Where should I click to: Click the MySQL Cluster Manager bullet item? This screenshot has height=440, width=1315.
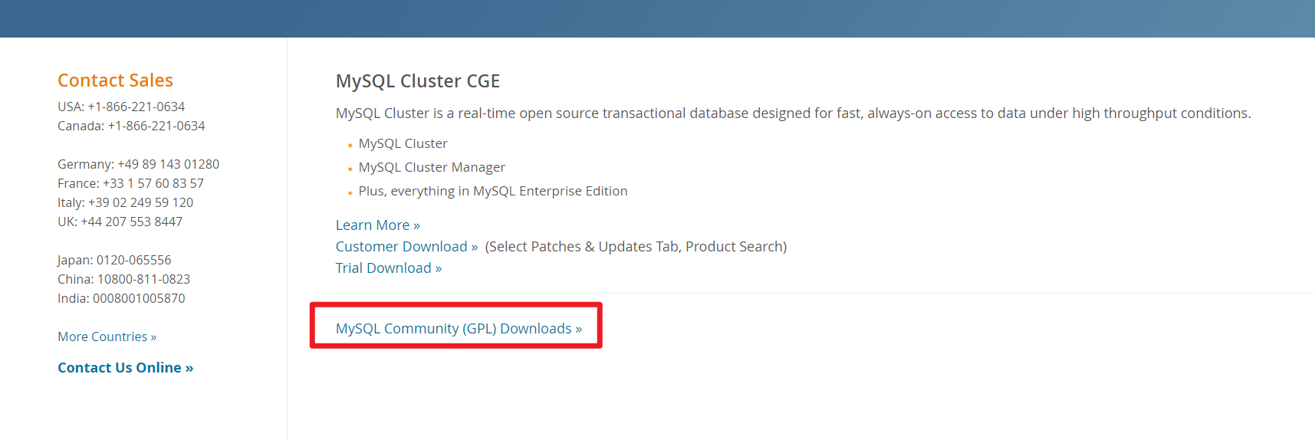coord(432,167)
